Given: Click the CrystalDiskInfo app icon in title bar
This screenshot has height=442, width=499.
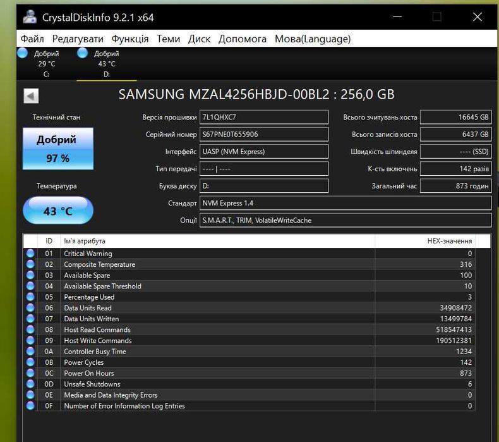Looking at the screenshot, I should tap(30, 17).
